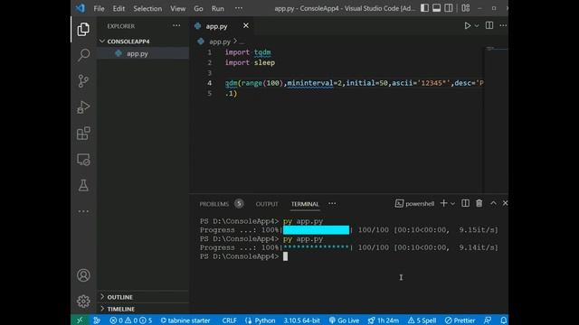Click the 1h 24m time tracker
The height and width of the screenshot is (325, 579).
384,320
